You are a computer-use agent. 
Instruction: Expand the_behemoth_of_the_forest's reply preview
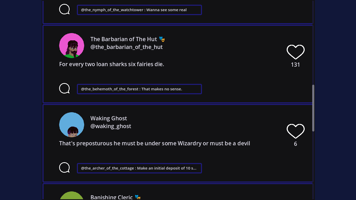(139, 89)
